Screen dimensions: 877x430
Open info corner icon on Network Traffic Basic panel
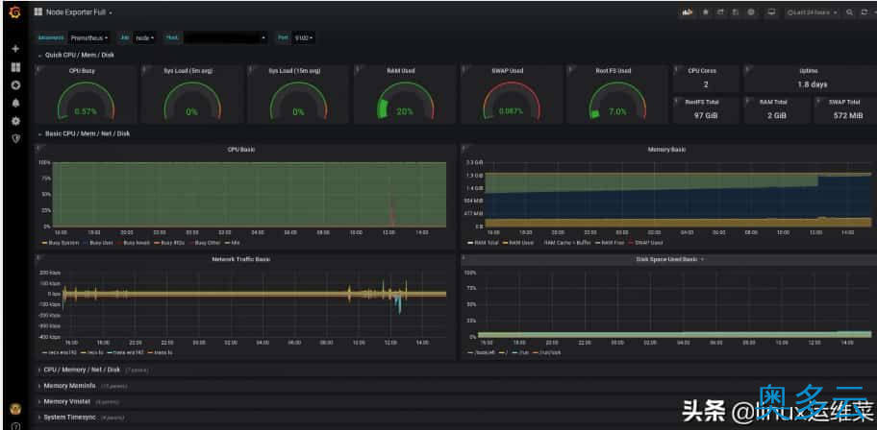pos(38,257)
